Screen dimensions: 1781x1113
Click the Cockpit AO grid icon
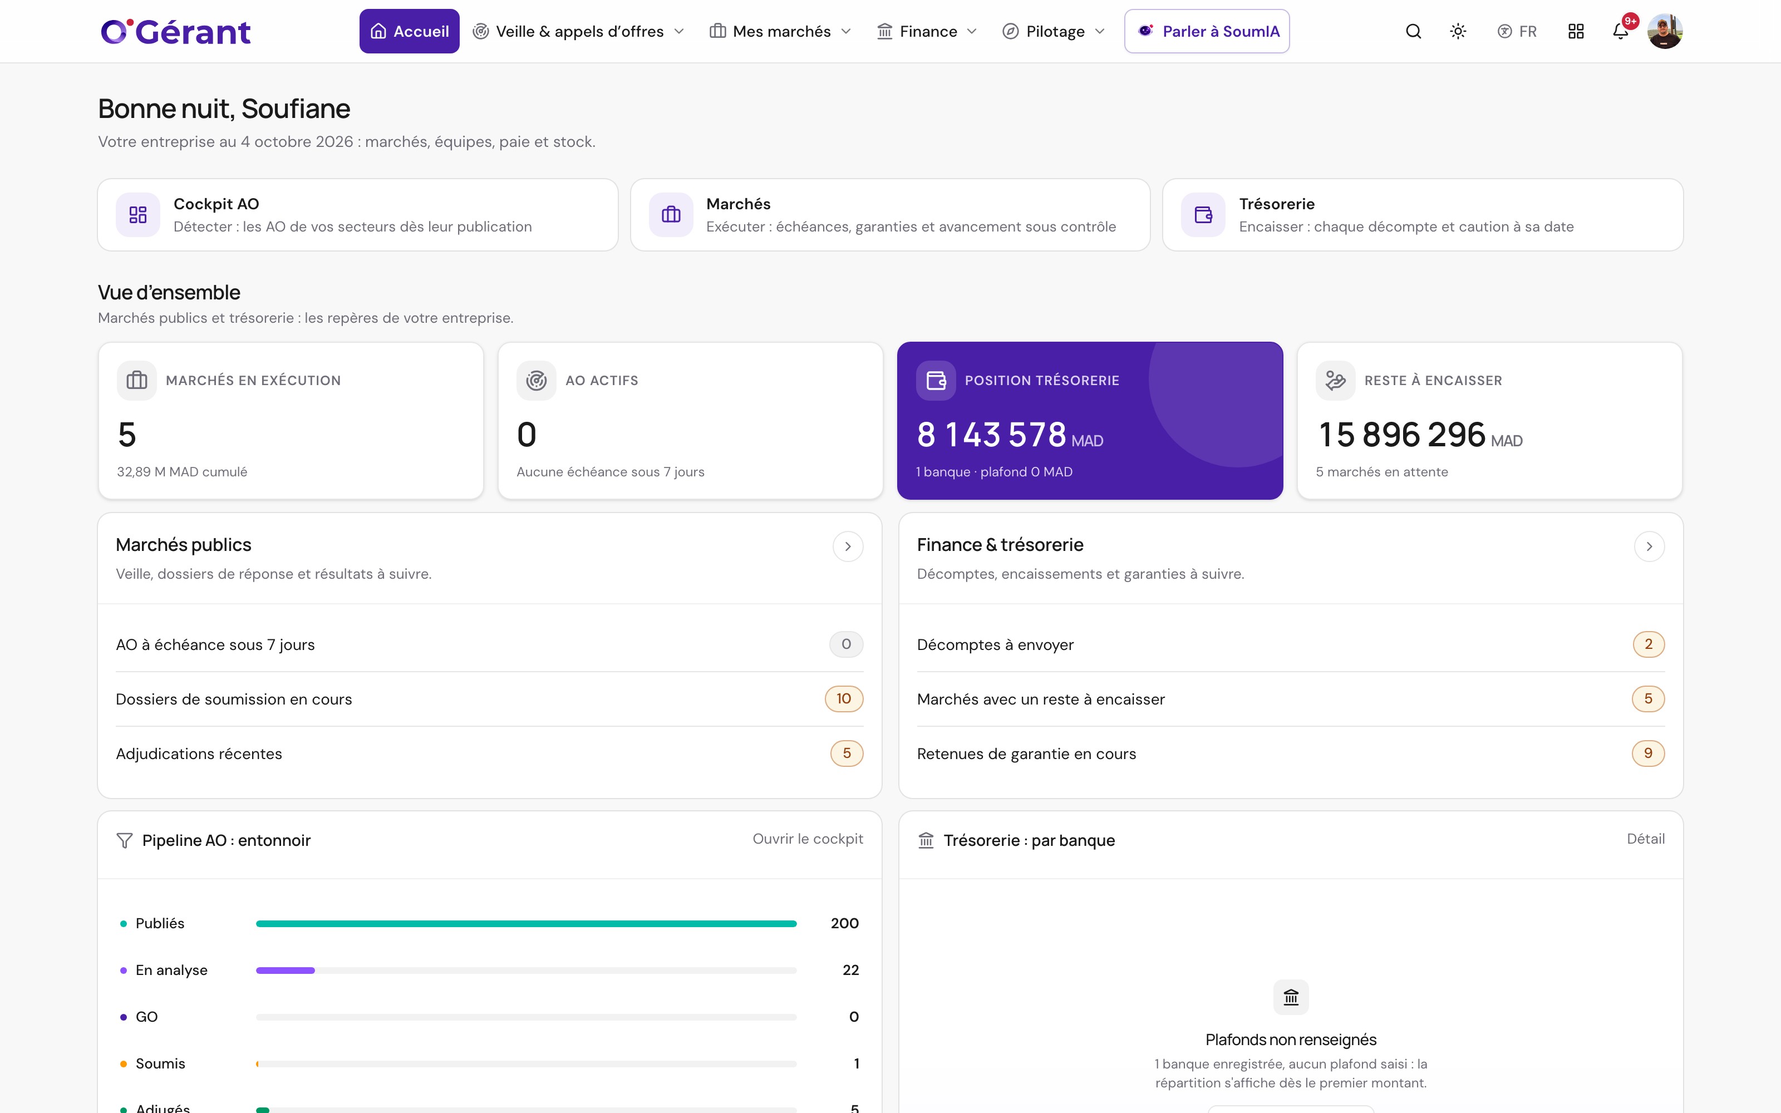tap(137, 215)
